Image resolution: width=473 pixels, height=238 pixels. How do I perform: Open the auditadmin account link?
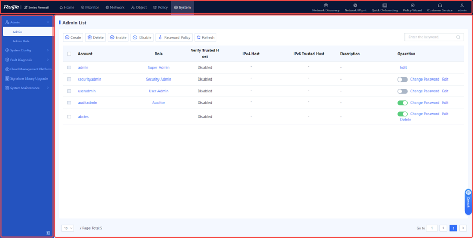coord(87,103)
